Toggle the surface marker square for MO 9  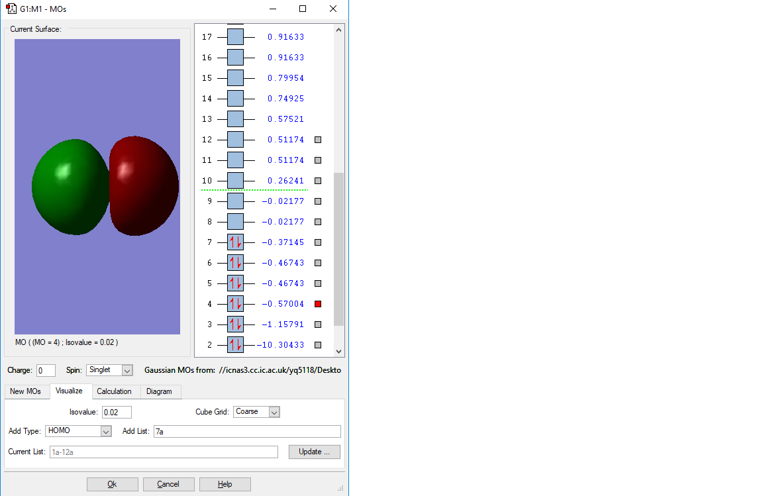click(318, 201)
